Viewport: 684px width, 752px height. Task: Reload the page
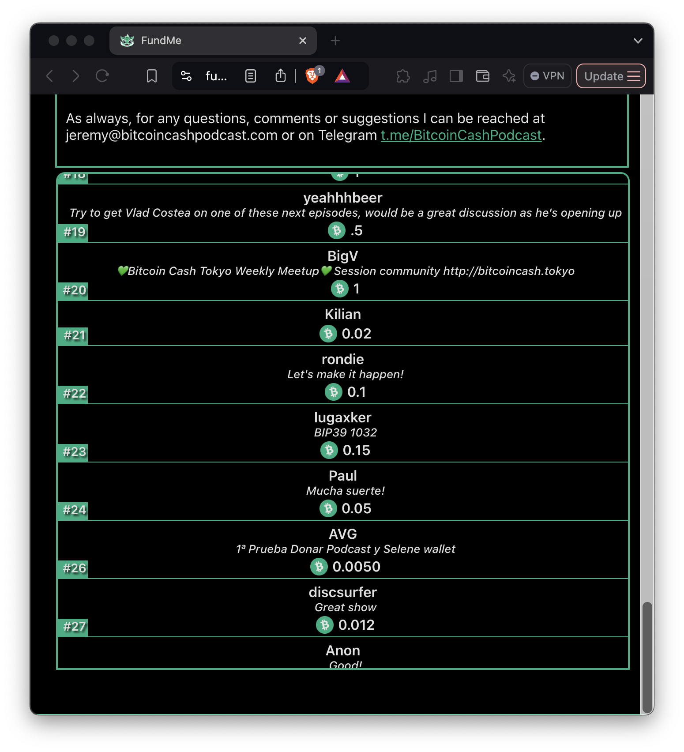pos(102,76)
